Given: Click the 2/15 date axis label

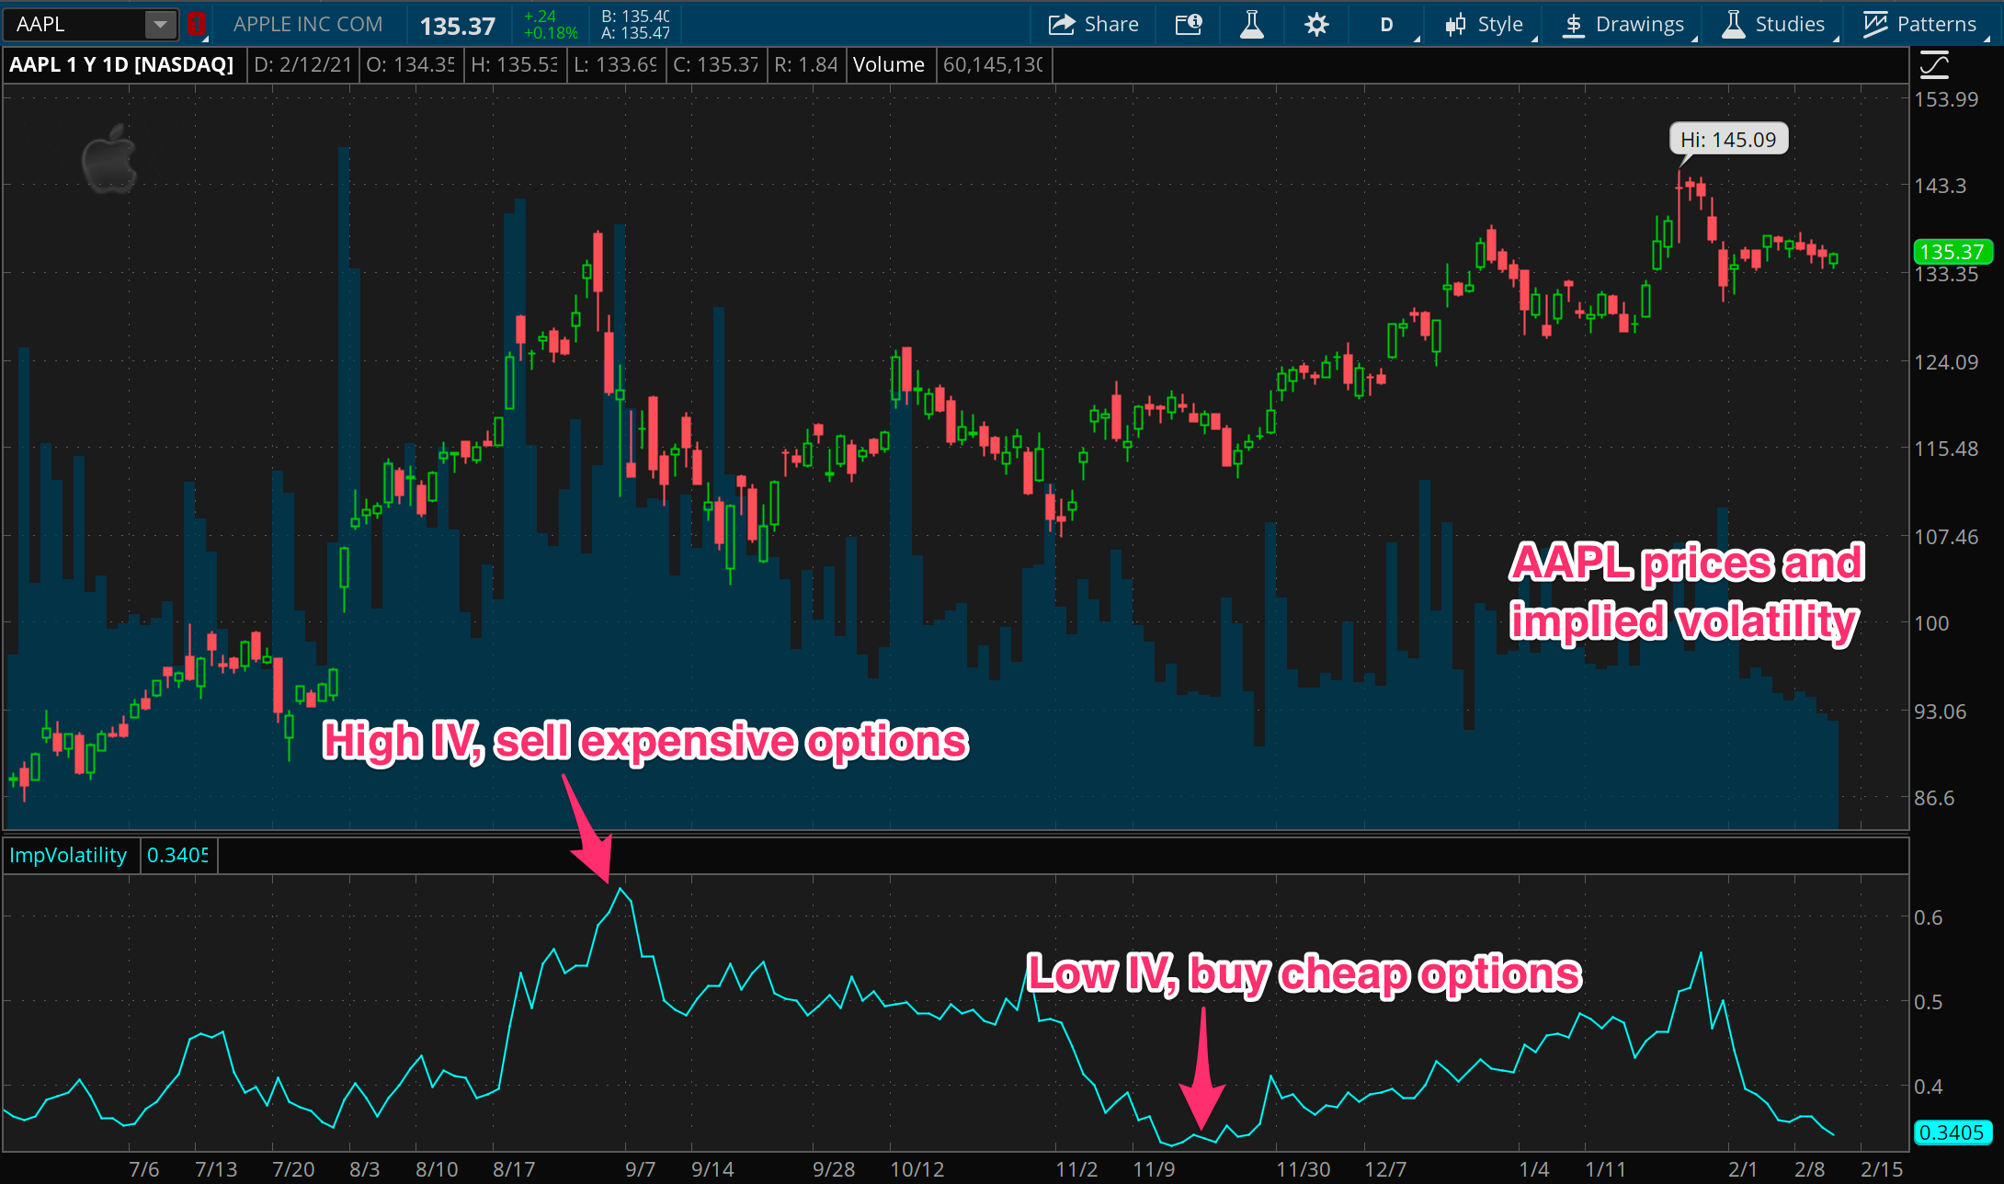Looking at the screenshot, I should (1881, 1168).
